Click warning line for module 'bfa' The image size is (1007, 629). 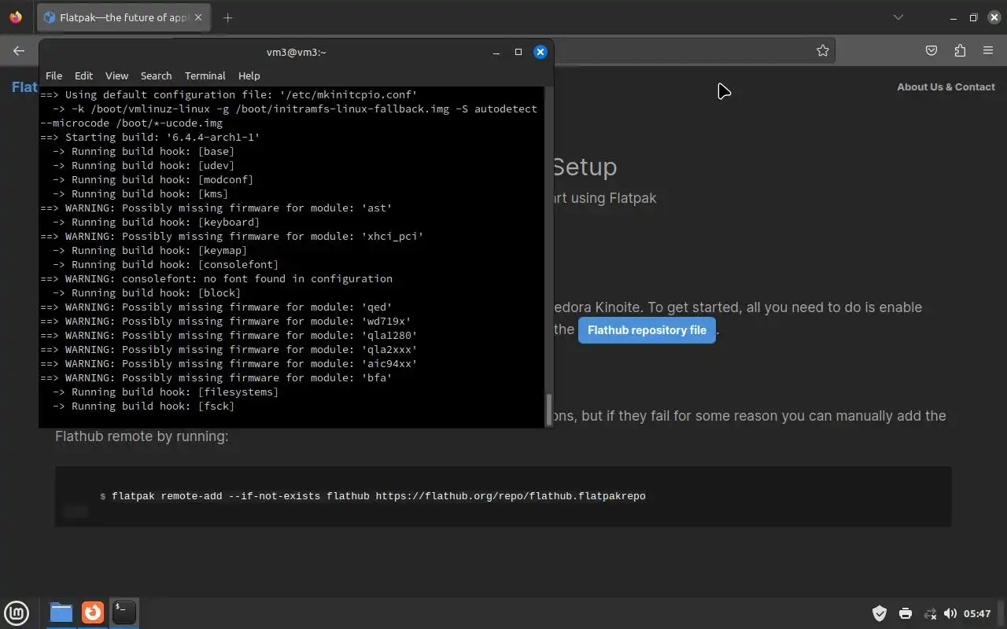(x=216, y=377)
